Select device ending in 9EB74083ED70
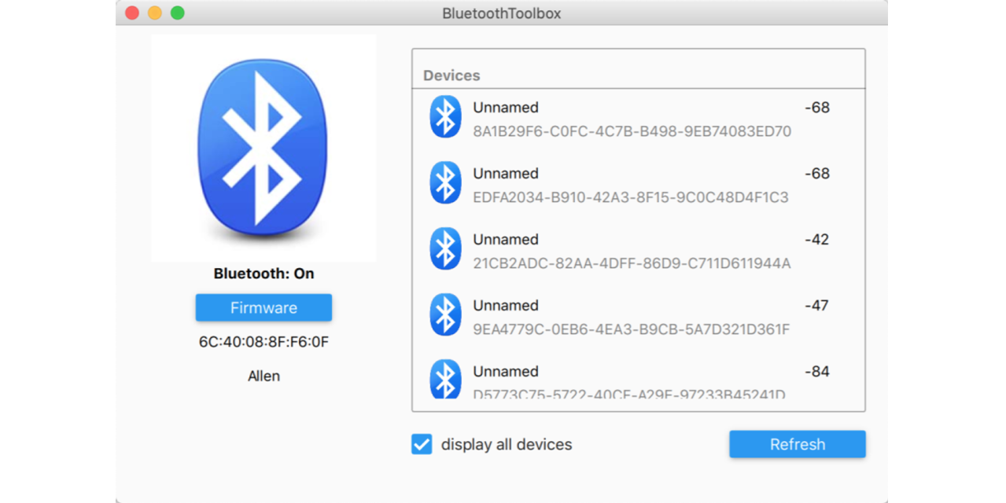 pos(632,131)
